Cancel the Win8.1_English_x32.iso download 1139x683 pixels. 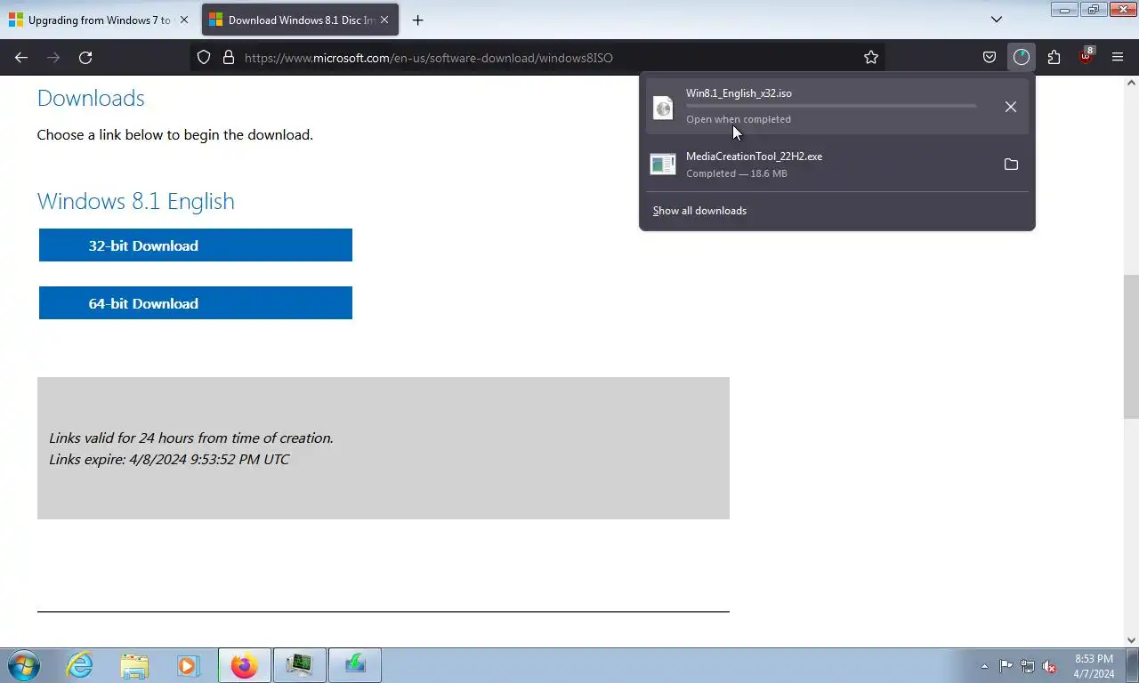point(1011,107)
